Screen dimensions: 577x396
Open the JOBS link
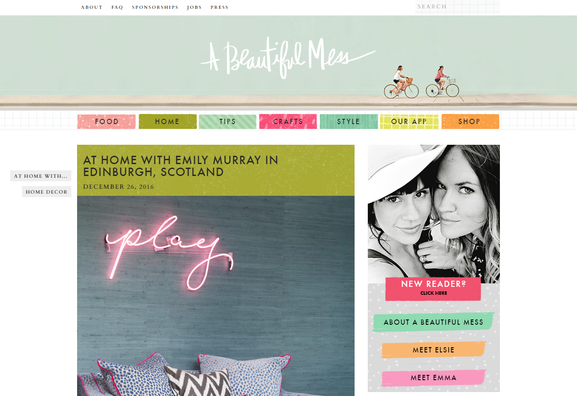[x=194, y=7]
